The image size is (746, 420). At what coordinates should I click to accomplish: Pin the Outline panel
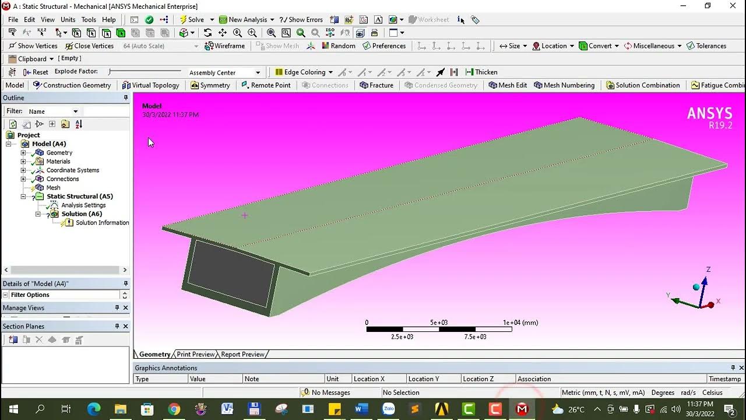tap(125, 97)
